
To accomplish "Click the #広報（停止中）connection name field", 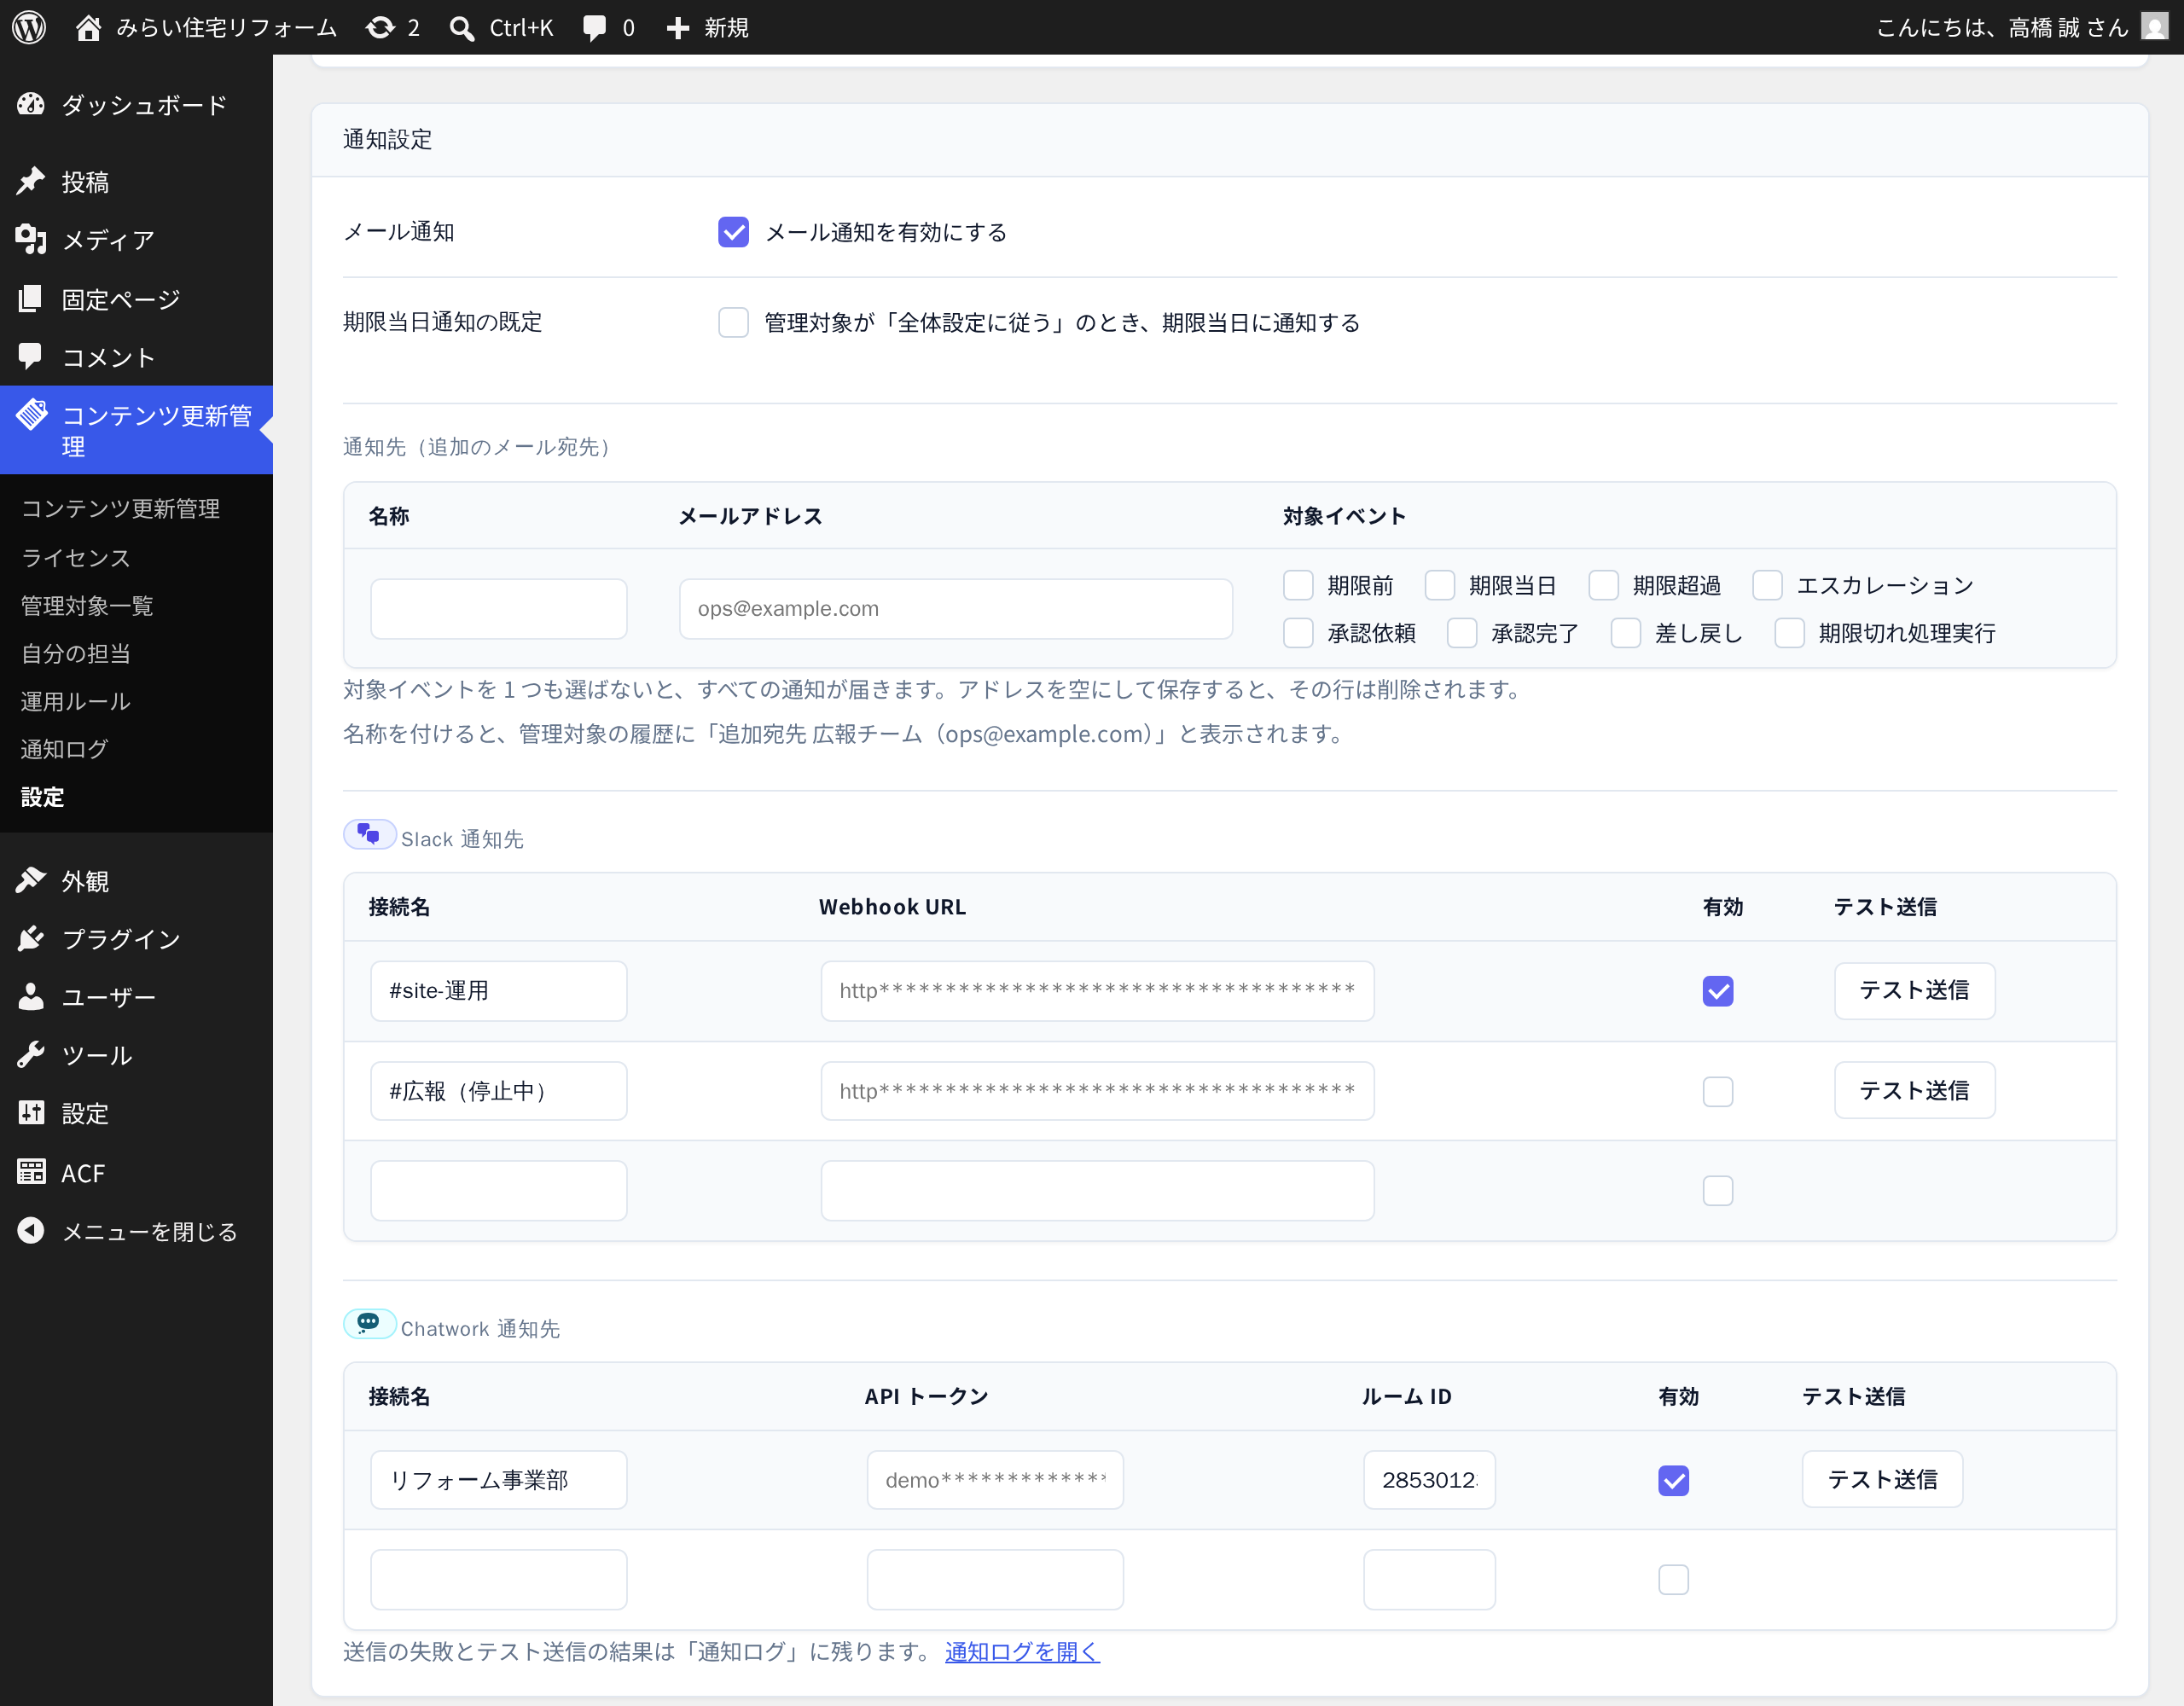I will (x=499, y=1091).
